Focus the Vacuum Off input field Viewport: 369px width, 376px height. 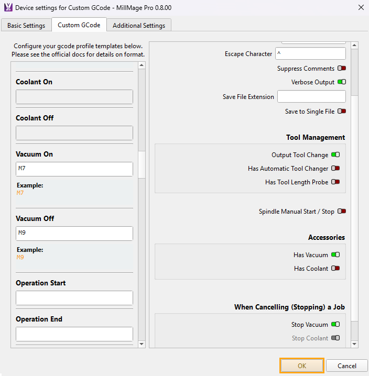pos(74,234)
